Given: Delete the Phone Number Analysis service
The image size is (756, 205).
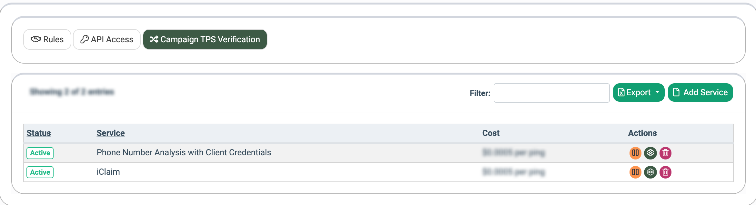Looking at the screenshot, I should (665, 153).
